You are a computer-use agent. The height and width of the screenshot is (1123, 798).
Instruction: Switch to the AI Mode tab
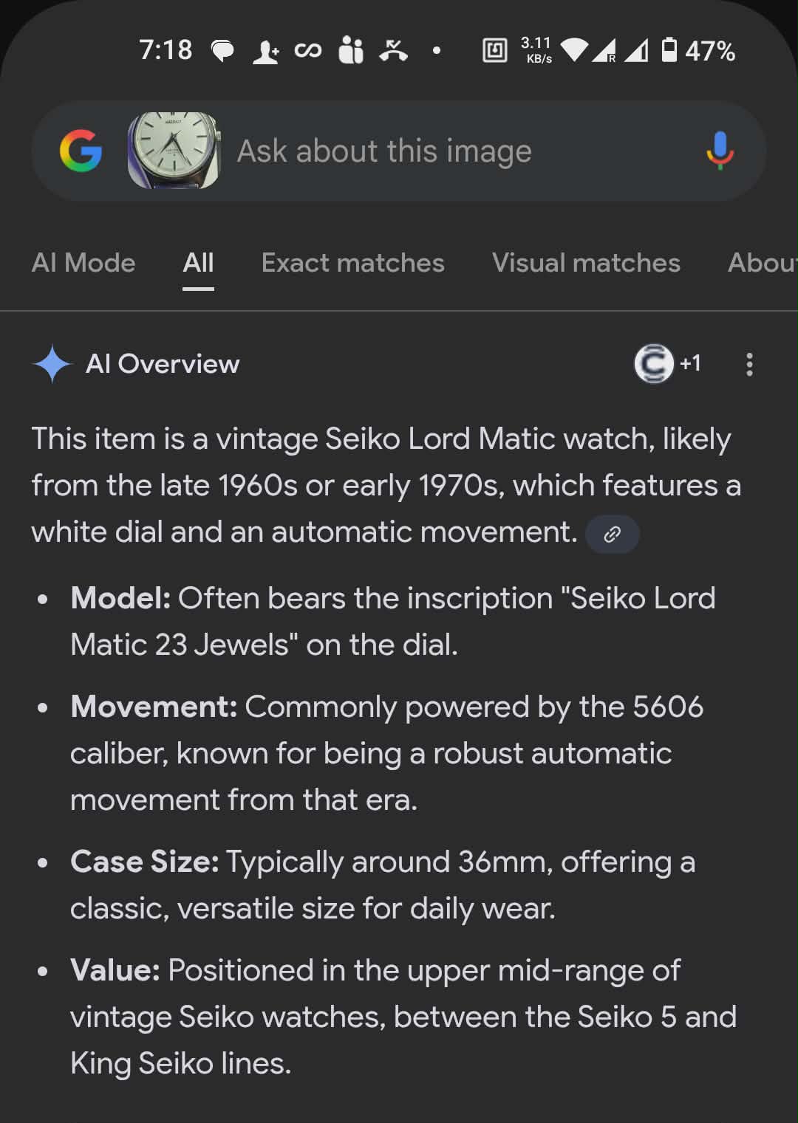(83, 263)
